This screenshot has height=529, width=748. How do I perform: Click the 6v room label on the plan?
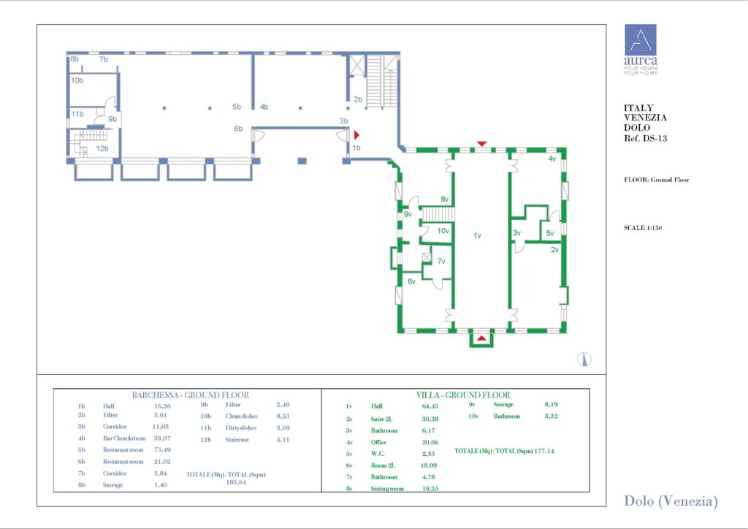click(411, 281)
